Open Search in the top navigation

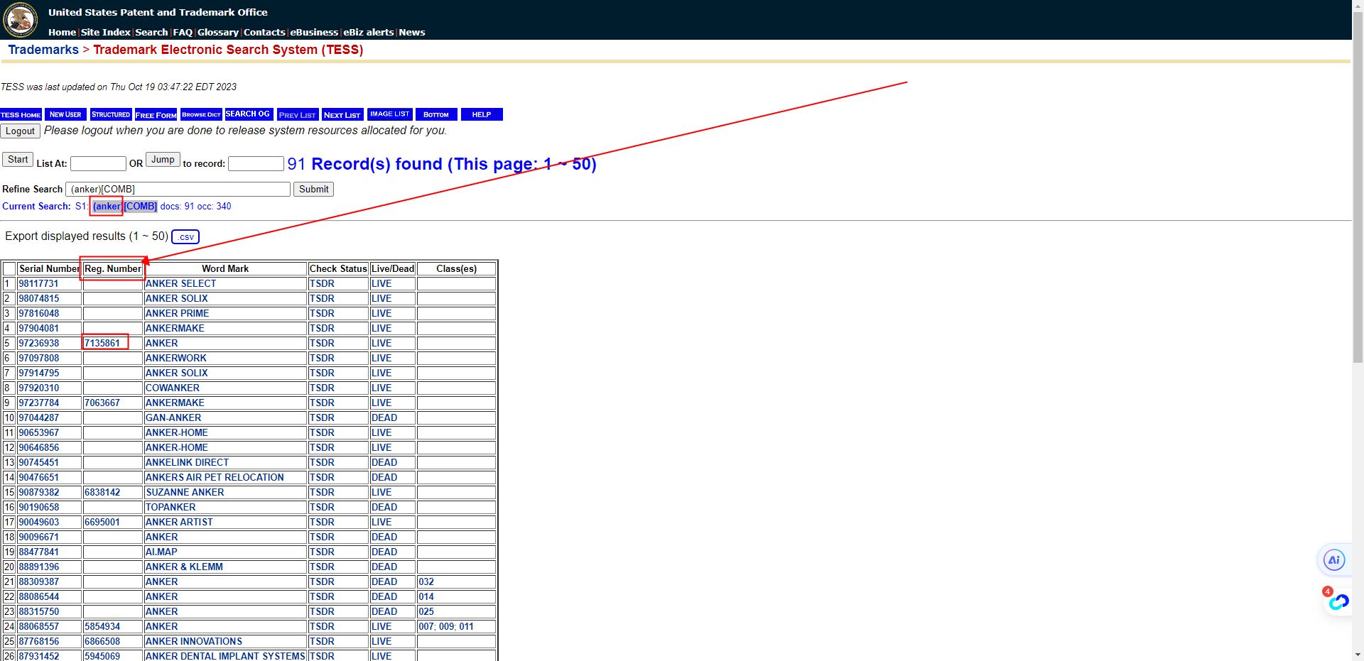tap(151, 32)
